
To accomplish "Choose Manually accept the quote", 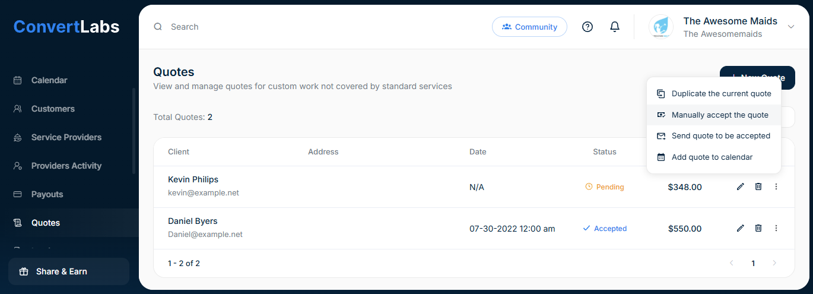I will [x=720, y=115].
